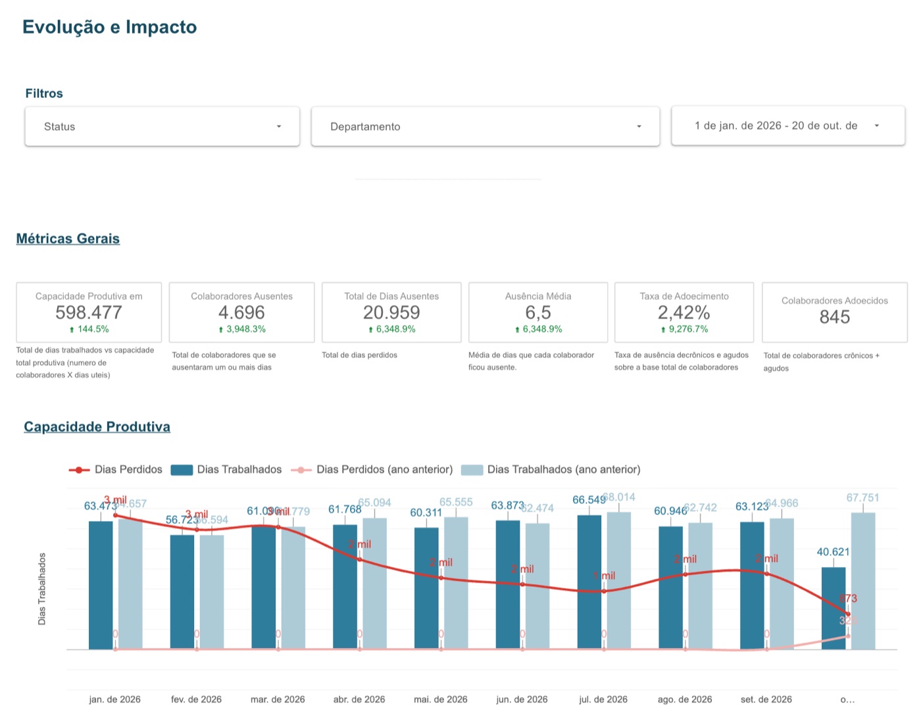Click the x-axis label set. de 2026
The image size is (921, 723).
tap(766, 699)
